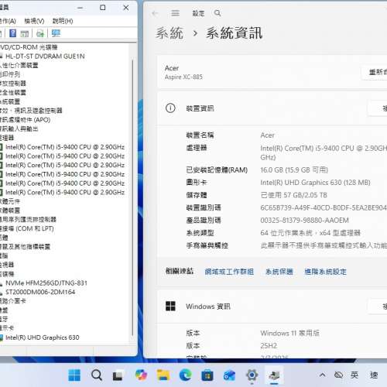Screen dimensions: 387x387
Task: Select the 網路介面卡 category
Action: [x=13, y=301]
